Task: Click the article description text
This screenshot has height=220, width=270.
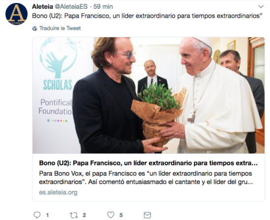Action: pos(146,178)
